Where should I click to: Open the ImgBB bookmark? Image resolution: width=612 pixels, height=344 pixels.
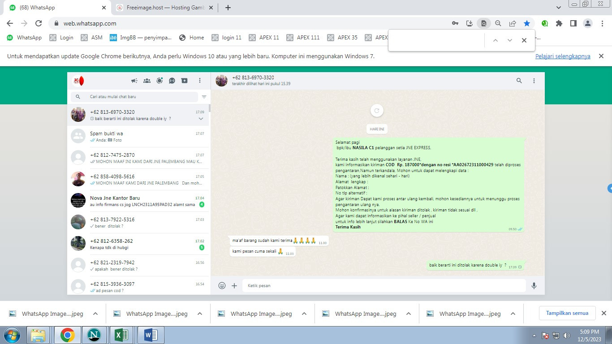pos(141,38)
